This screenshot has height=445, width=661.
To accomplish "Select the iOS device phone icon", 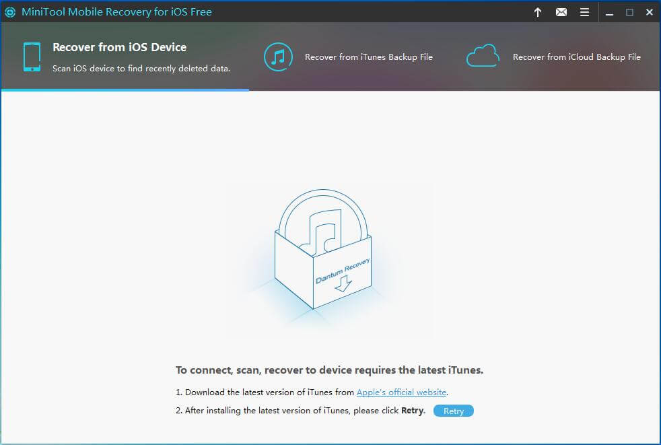I will (x=32, y=56).
